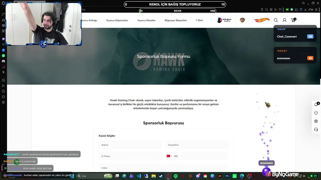This screenshot has height=180, width=321.
Task: Click the browser tab search icon
Action: [303, 3]
